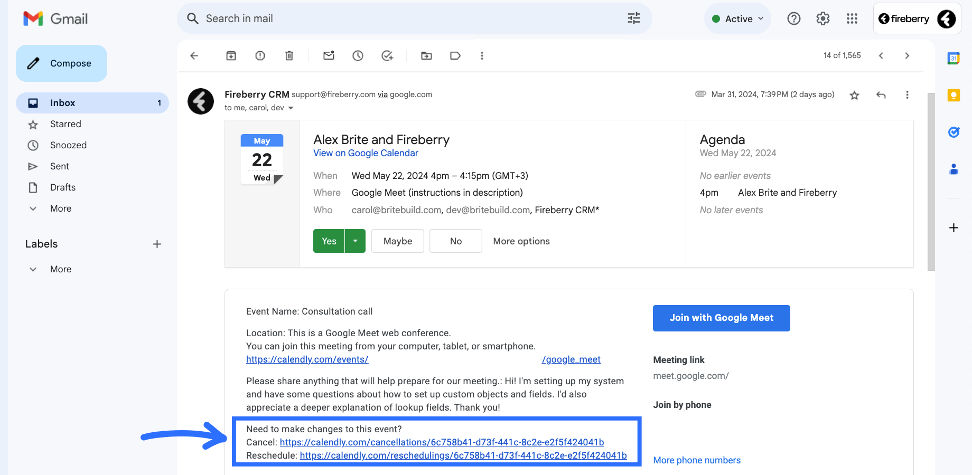Open Google apps grid
The height and width of the screenshot is (475, 972).
click(x=852, y=18)
